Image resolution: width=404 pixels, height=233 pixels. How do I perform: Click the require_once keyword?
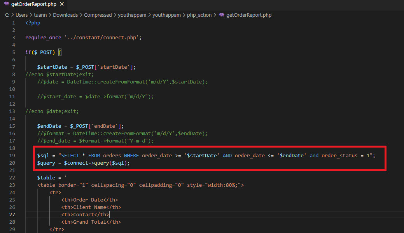43,37
